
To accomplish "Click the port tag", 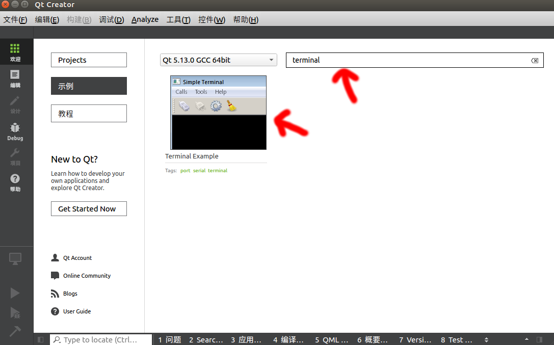I will coord(185,171).
